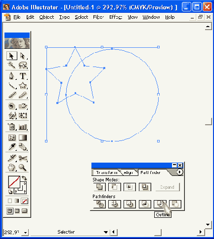Viewport: 214px width, 239px height.
Task: Click the Divide pathfinder button
Action: 99,204
